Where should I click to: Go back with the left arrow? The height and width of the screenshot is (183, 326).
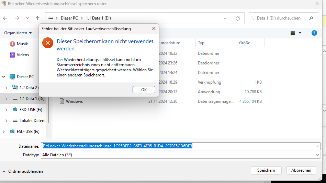click(x=5, y=18)
